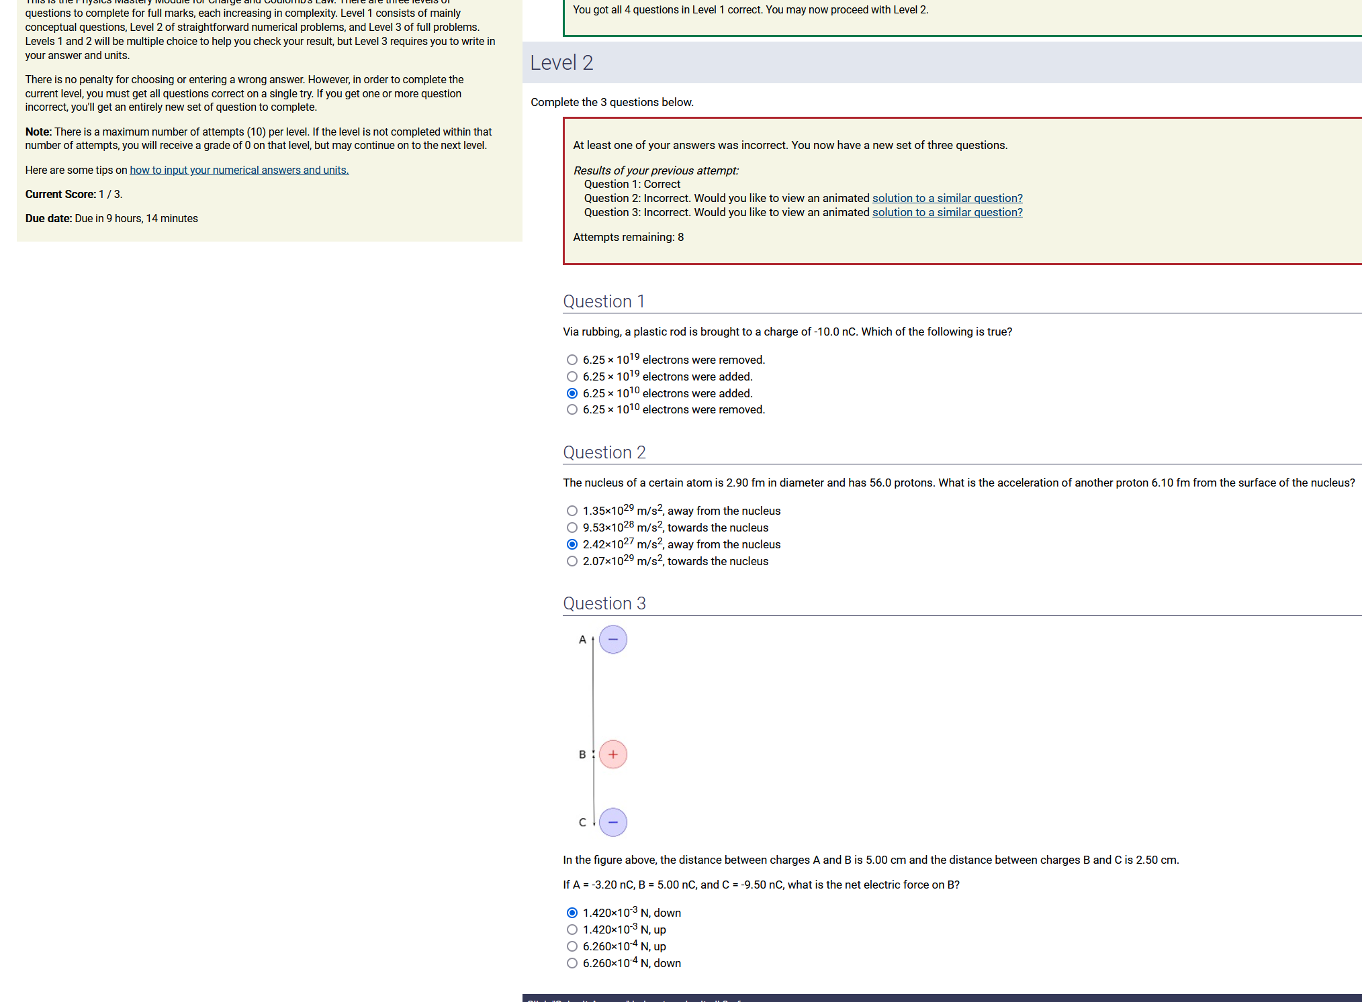The width and height of the screenshot is (1362, 1002).
Task: Choose 2.07×10^29 m/s² towards the nucleus
Action: point(572,561)
